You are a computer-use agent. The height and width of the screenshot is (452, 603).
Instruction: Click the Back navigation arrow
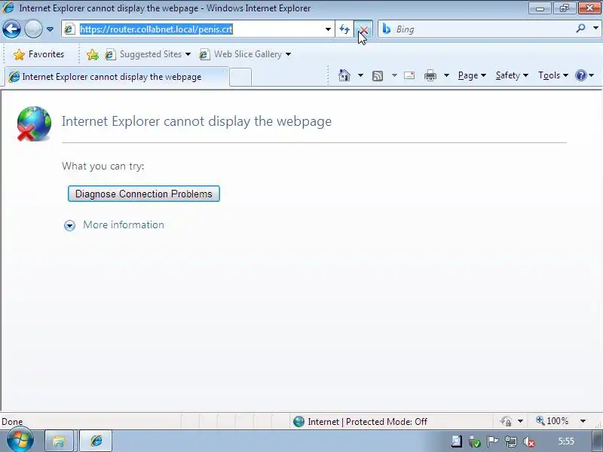coord(11,29)
